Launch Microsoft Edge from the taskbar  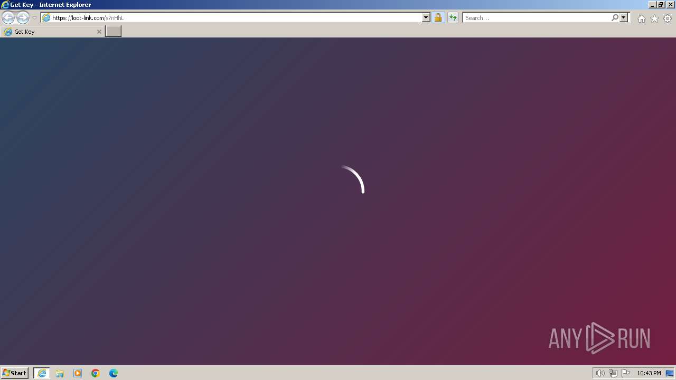[x=114, y=373]
